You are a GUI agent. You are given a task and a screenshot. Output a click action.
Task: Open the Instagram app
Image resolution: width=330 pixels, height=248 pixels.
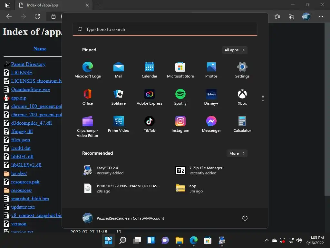click(180, 124)
